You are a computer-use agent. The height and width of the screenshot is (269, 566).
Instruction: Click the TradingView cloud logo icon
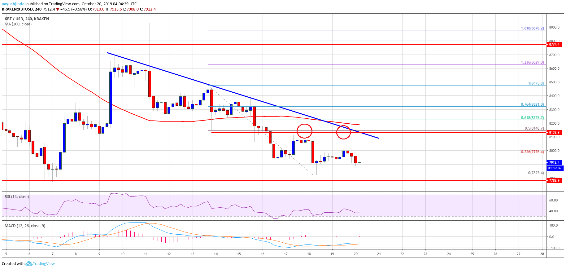(29, 263)
